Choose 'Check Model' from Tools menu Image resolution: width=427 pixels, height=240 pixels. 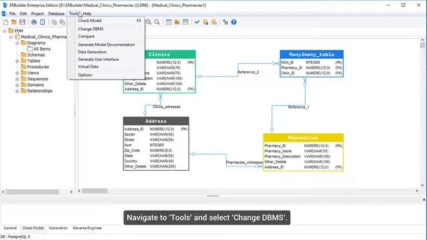pyautogui.click(x=106, y=21)
